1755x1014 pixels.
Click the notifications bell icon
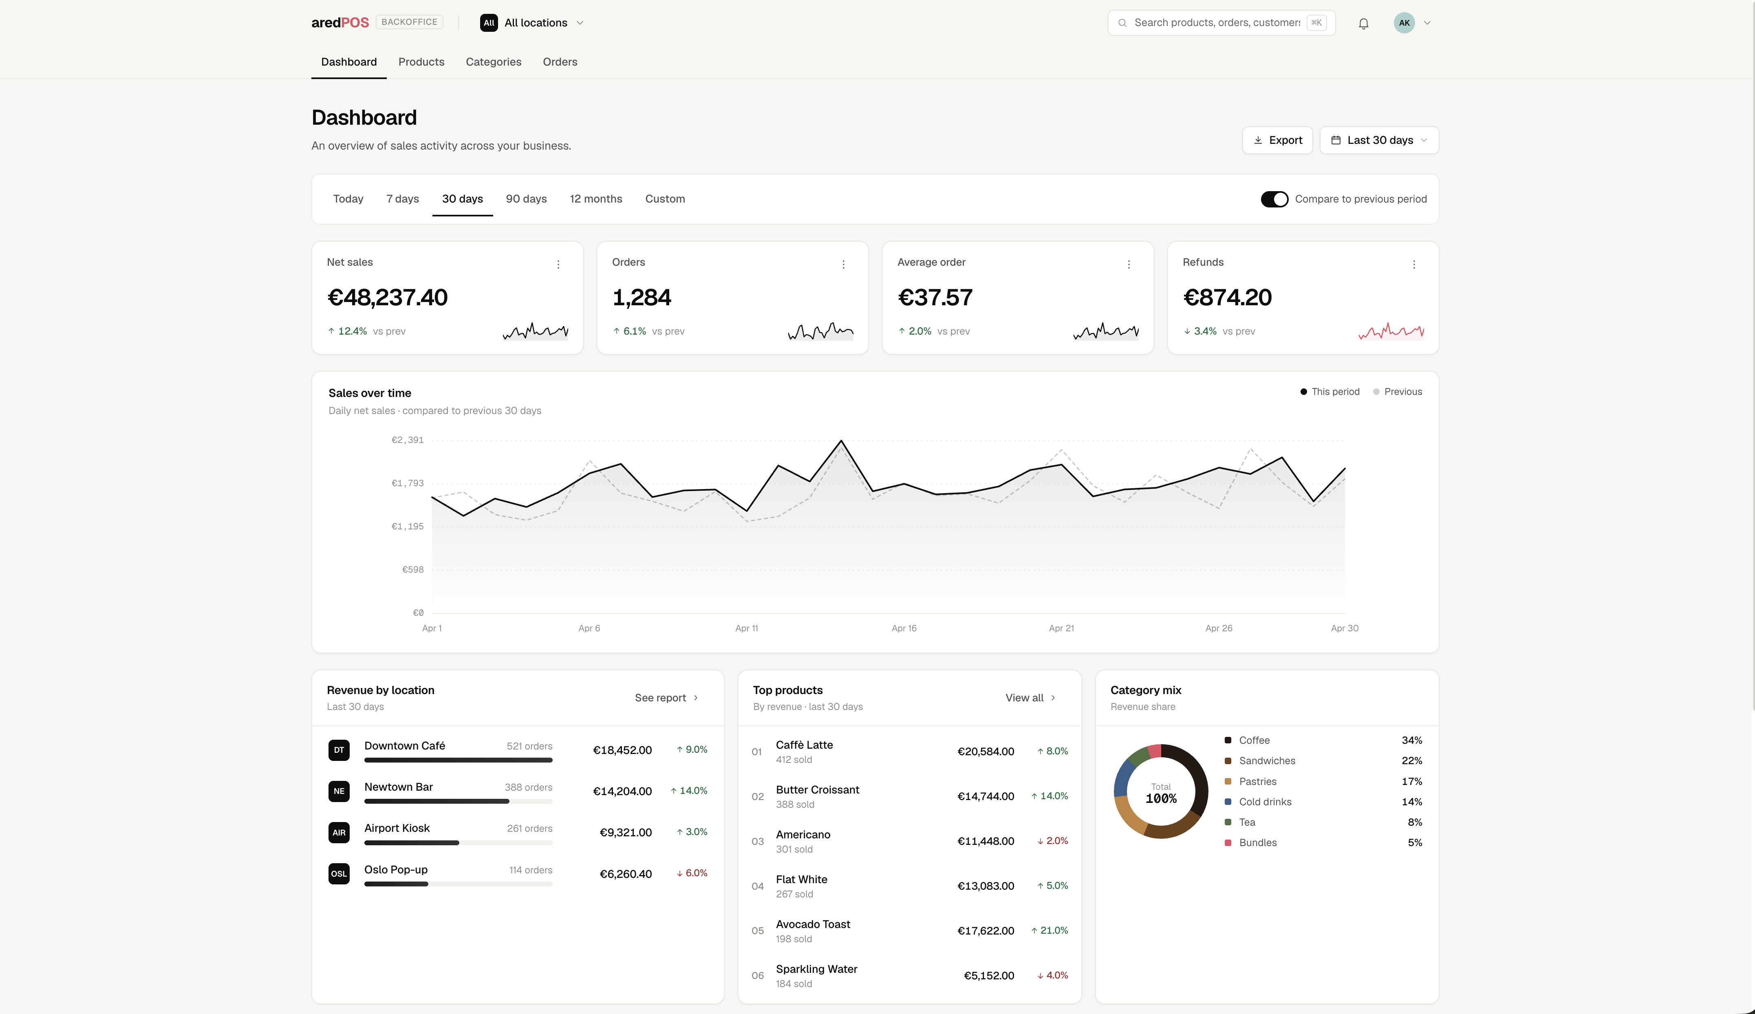pyautogui.click(x=1363, y=23)
